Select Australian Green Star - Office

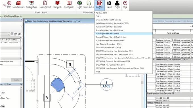123,34
